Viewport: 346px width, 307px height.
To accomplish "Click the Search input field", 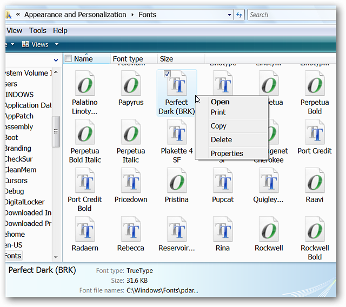I will coord(292,15).
